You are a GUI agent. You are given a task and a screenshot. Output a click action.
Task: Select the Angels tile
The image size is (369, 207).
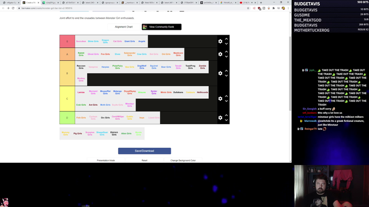142,41
